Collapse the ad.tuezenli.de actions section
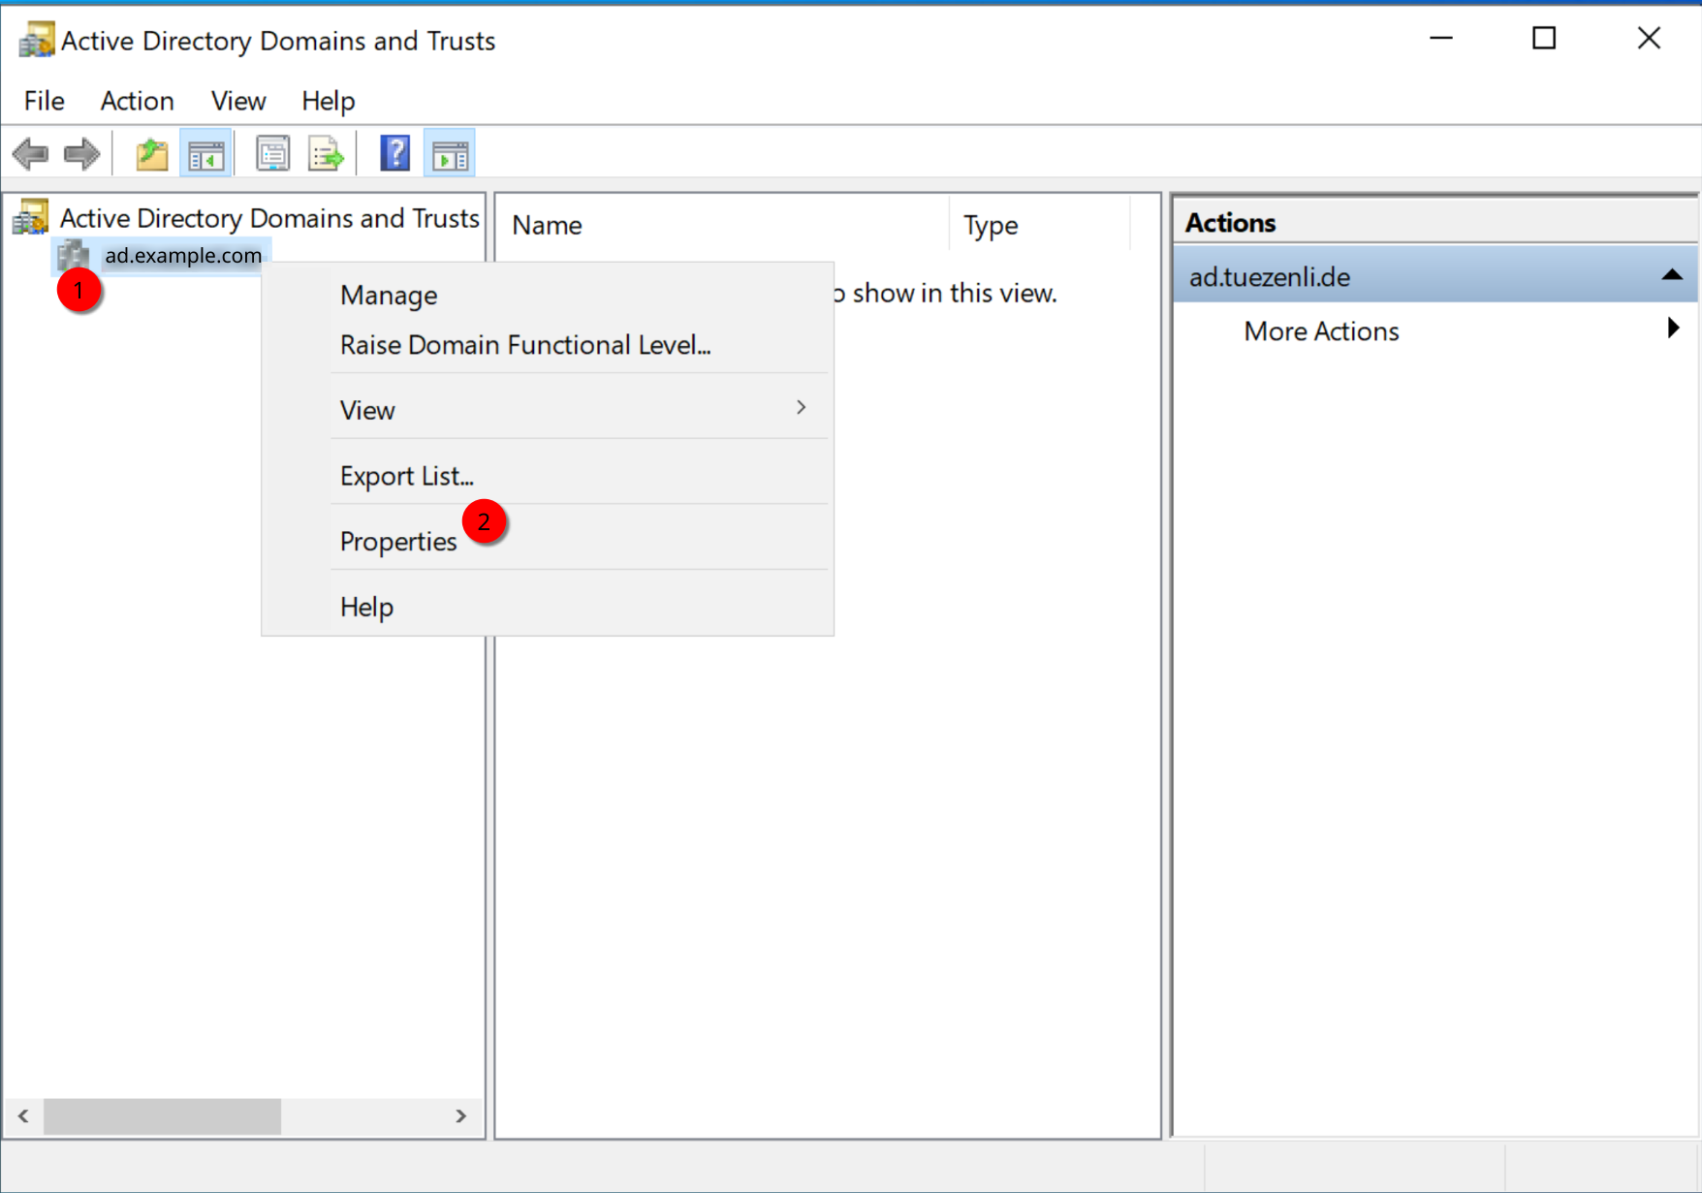 pyautogui.click(x=1671, y=276)
